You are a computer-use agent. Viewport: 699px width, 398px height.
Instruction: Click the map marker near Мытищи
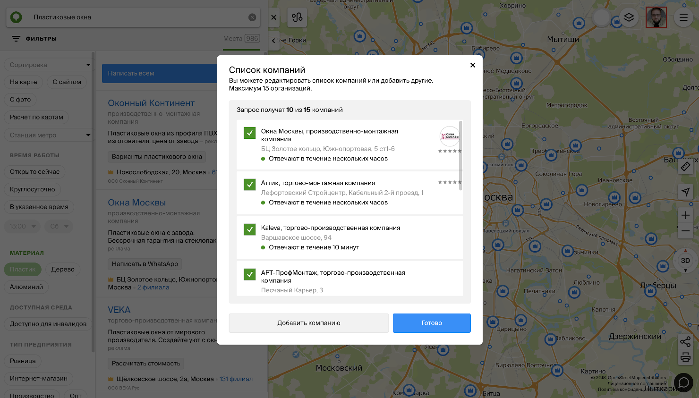[x=579, y=23]
